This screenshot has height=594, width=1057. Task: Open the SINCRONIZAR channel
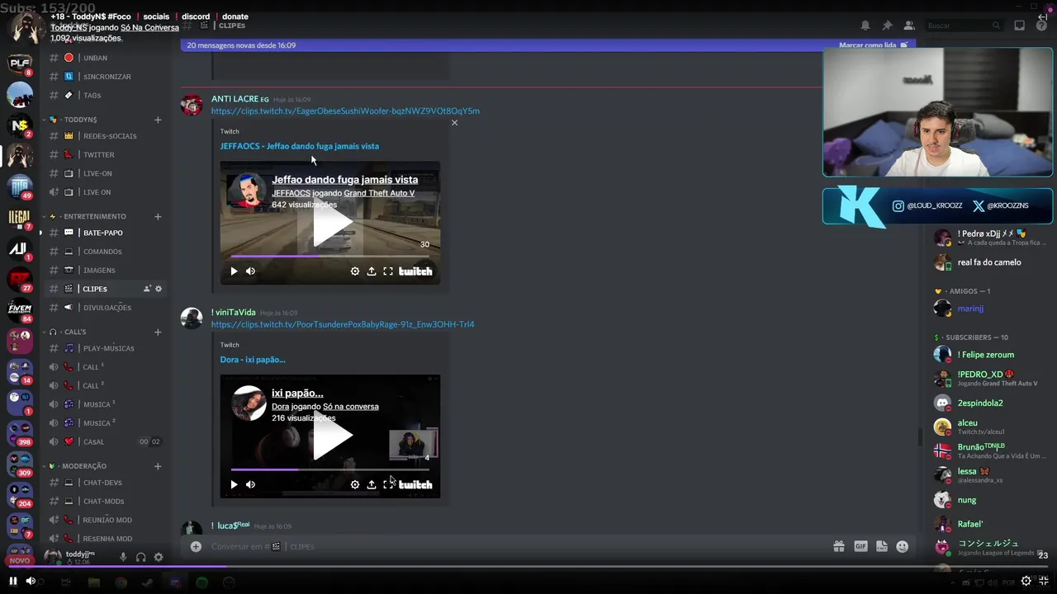click(106, 77)
